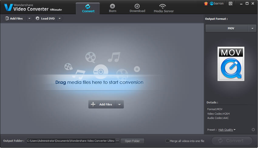This screenshot has height=148, width=258.
Task: Click the center Add Files button
Action: [x=102, y=104]
